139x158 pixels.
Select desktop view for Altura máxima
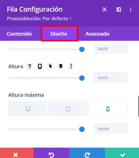point(28,109)
